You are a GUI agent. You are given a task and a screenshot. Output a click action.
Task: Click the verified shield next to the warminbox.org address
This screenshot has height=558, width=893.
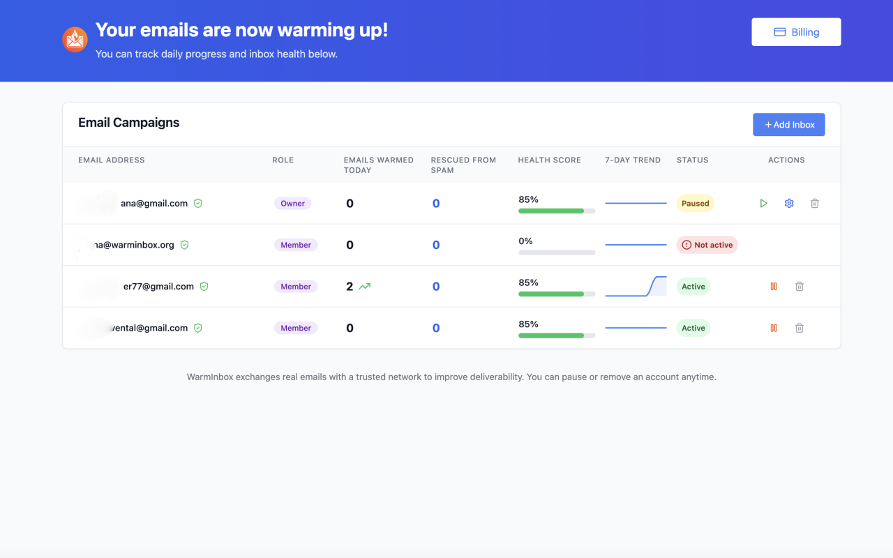click(184, 245)
